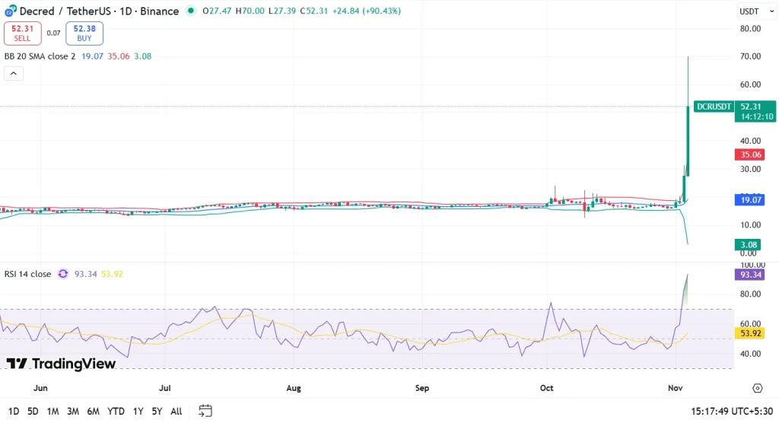Click the 52.38 BUY button
The height and width of the screenshot is (423, 779).
click(84, 33)
